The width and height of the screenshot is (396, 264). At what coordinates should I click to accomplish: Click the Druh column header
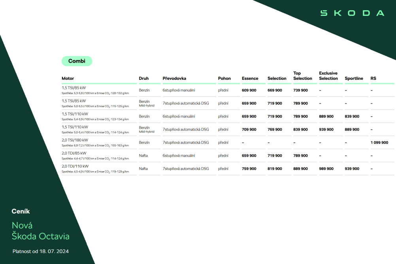pyautogui.click(x=144, y=78)
